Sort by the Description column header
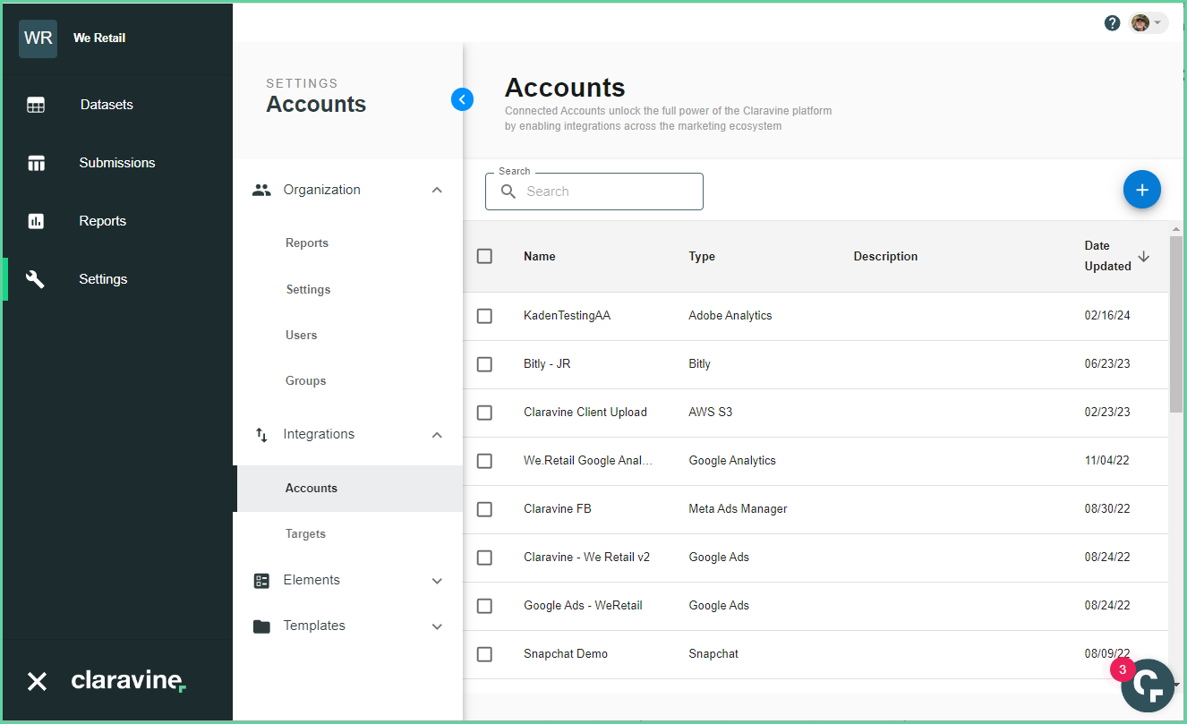The image size is (1187, 724). (885, 257)
